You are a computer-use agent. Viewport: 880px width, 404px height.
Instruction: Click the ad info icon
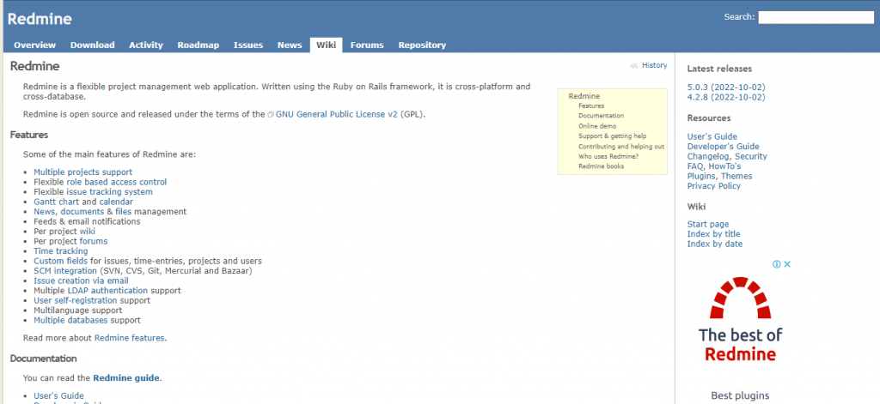[x=777, y=264]
